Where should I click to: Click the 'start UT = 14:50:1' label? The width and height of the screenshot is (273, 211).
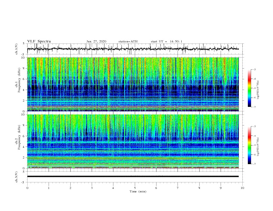pyautogui.click(x=166, y=41)
